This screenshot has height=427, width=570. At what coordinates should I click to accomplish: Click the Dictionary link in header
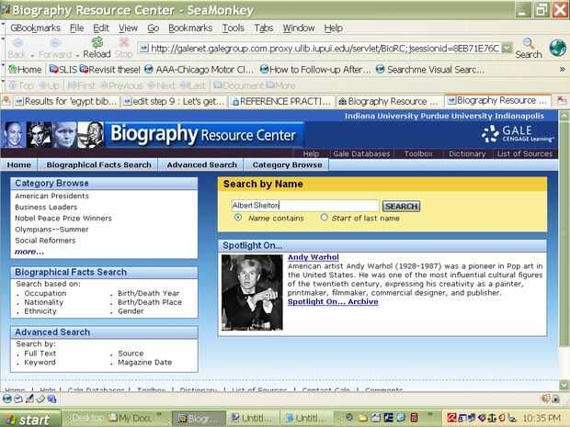coord(467,153)
